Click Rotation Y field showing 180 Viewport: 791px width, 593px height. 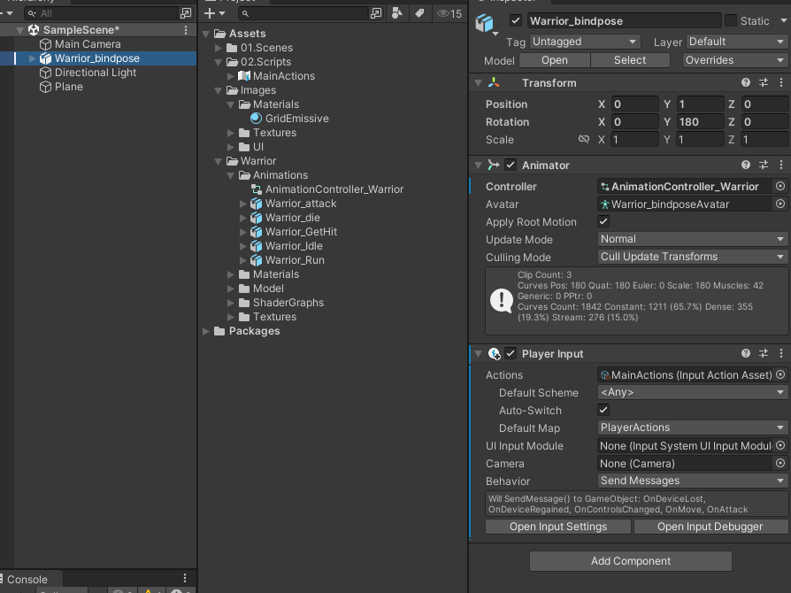pos(700,121)
